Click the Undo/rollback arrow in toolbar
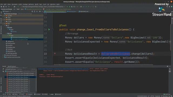 tap(95, 7)
